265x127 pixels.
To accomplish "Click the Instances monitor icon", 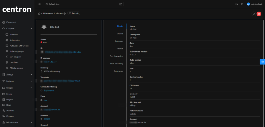I will click(7, 35).
